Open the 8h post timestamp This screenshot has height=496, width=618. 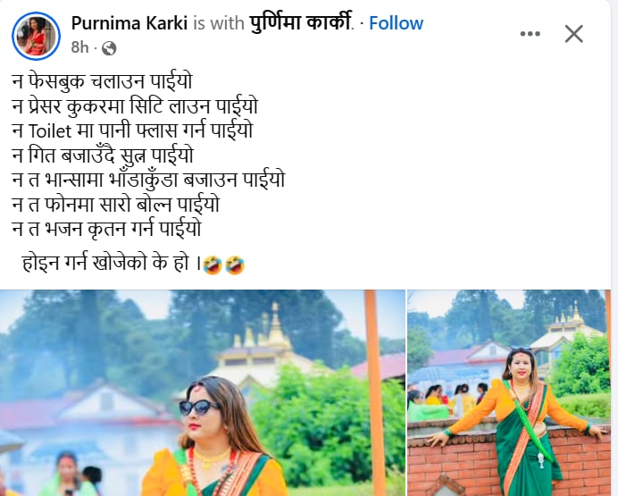click(x=79, y=47)
